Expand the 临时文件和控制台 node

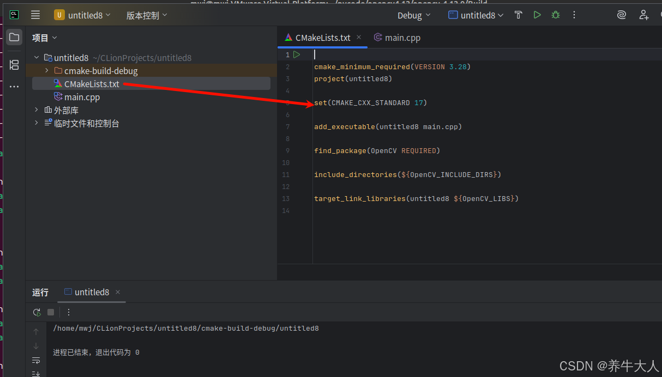tap(37, 123)
